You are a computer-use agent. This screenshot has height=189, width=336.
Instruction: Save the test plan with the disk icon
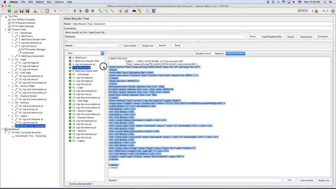pos(22,11)
